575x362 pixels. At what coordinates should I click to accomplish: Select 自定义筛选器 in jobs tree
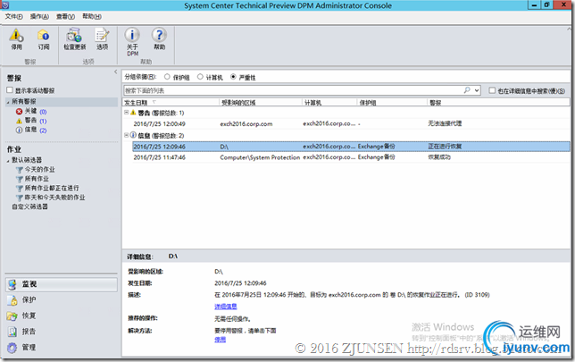tap(29, 206)
